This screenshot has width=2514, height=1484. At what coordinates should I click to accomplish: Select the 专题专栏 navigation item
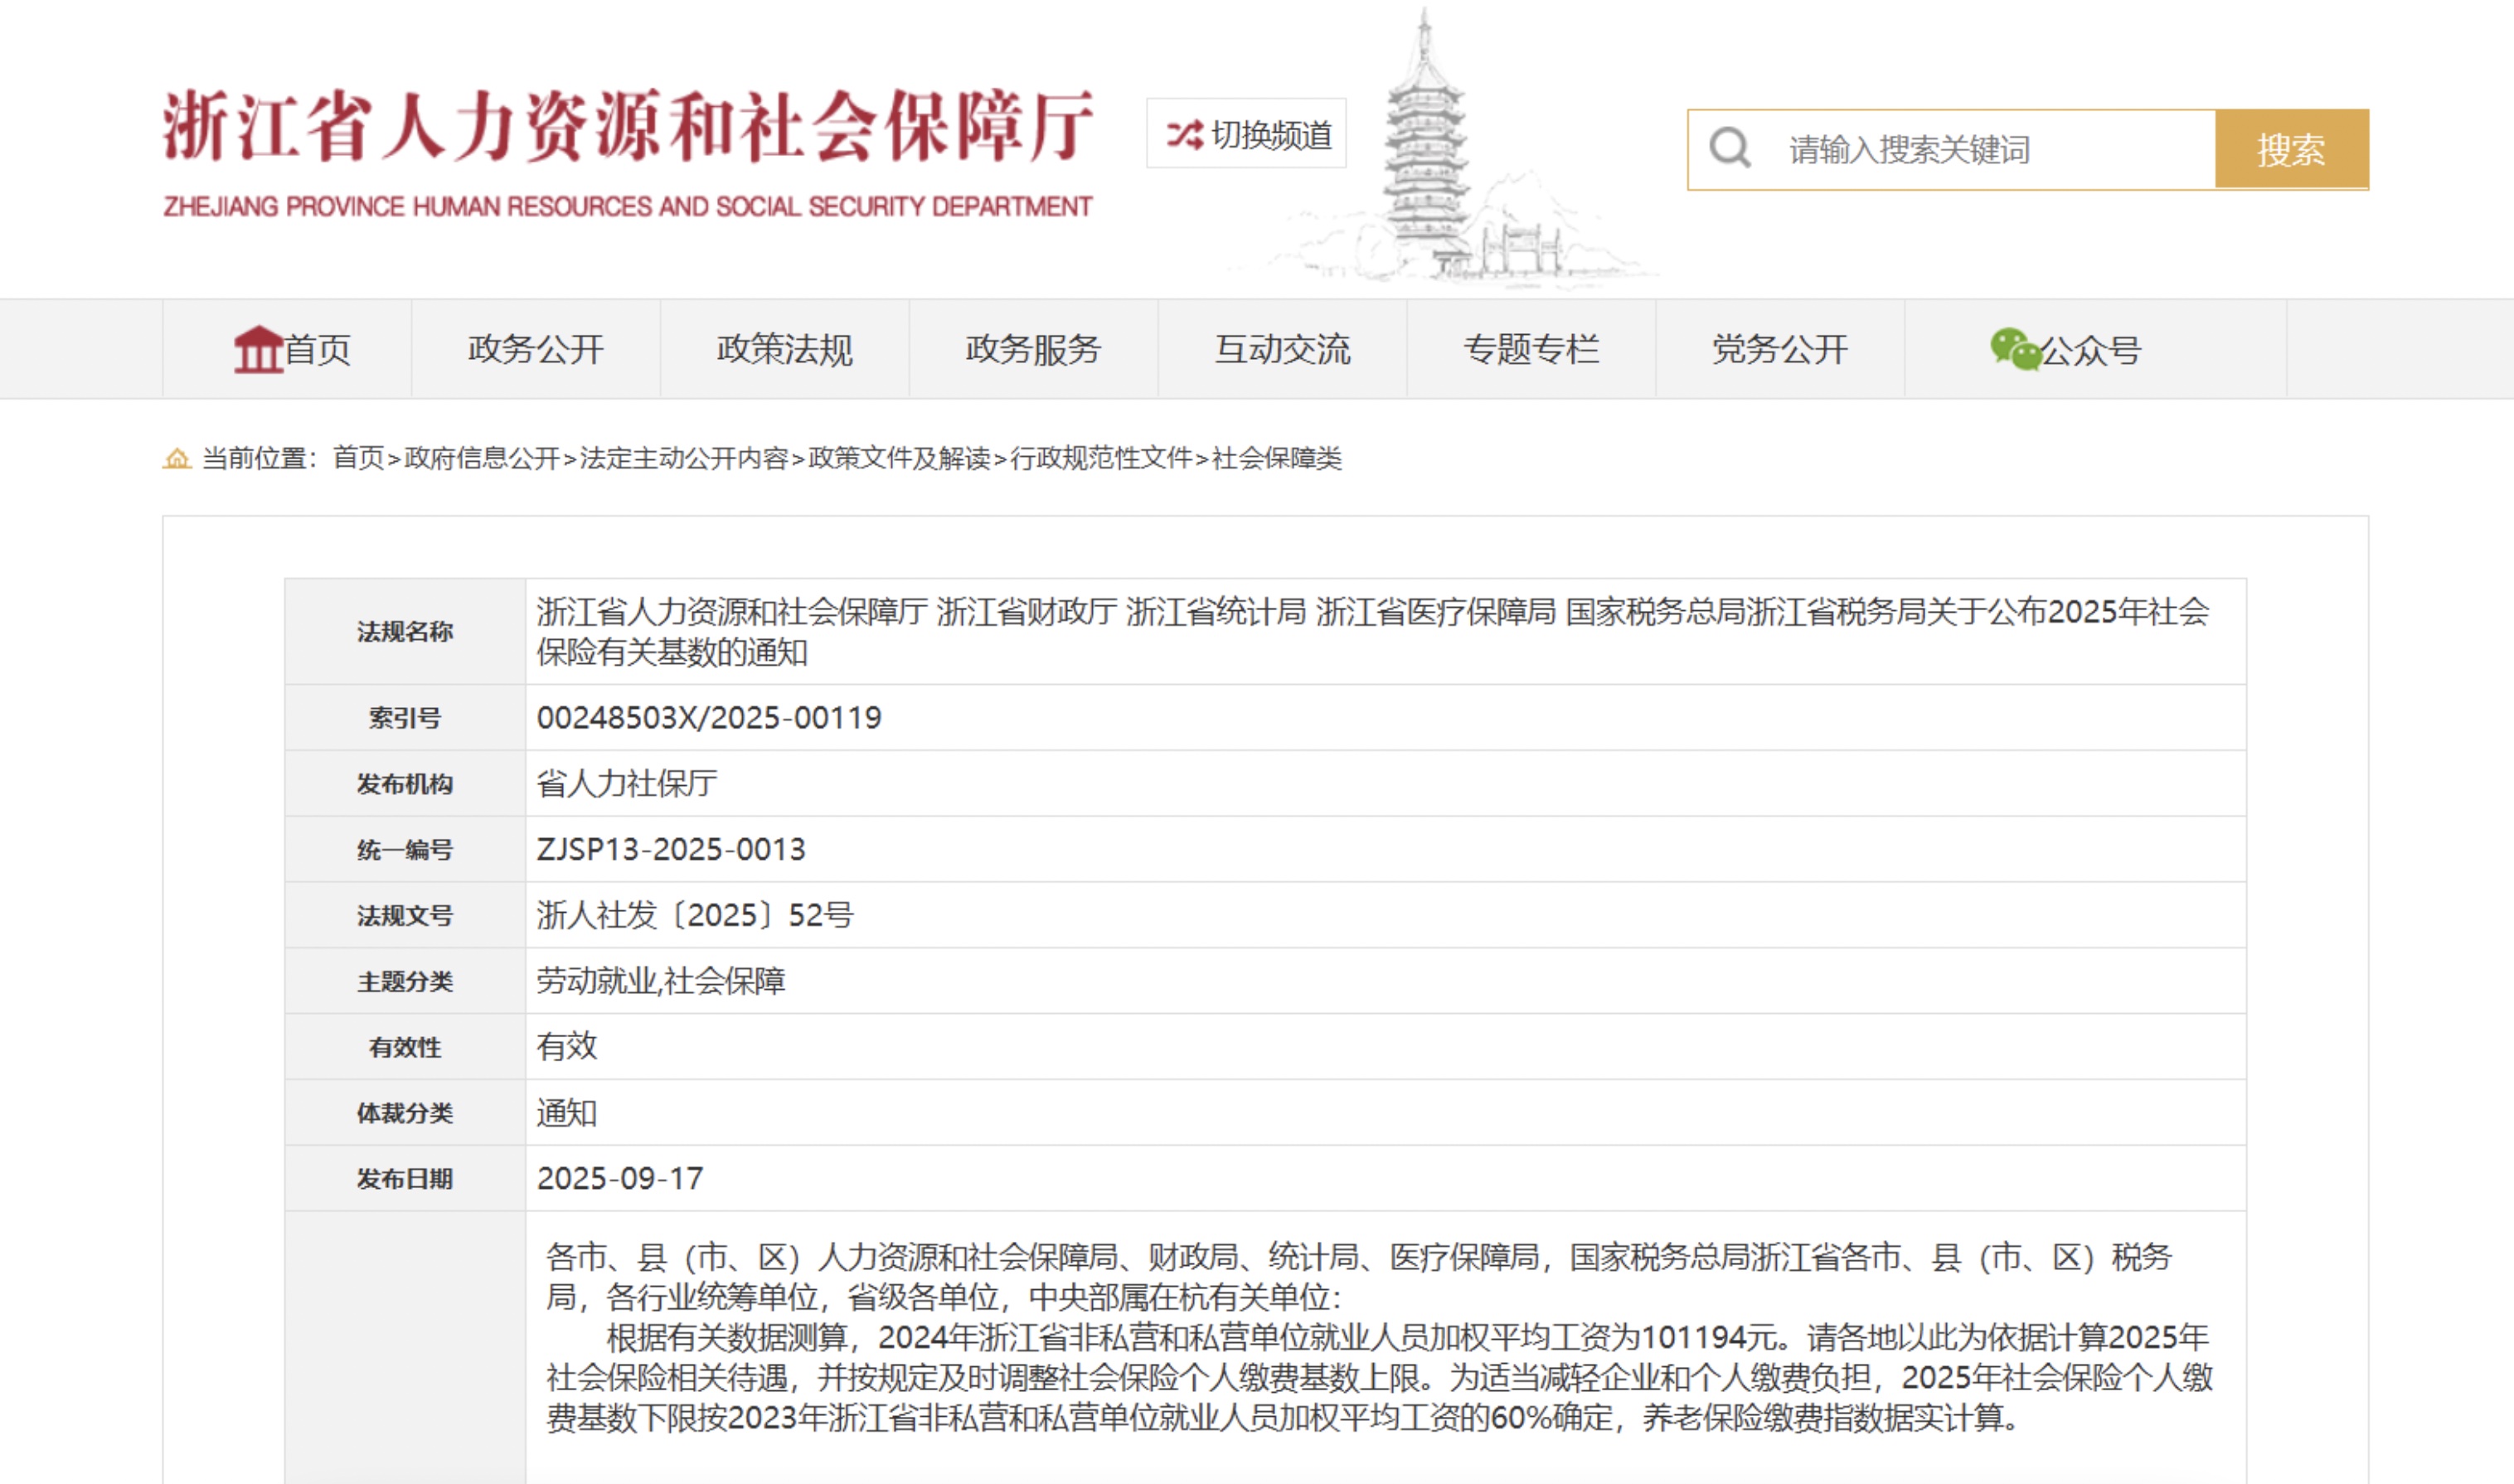(1531, 349)
